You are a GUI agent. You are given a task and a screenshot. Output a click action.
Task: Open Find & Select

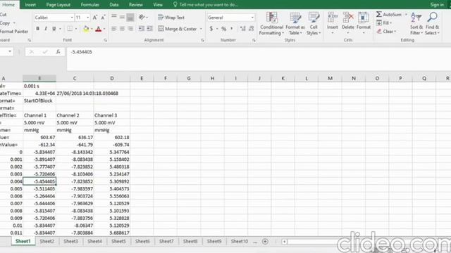pos(432,24)
